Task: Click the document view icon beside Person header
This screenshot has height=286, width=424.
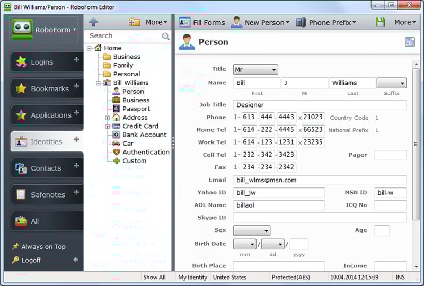Action: 410,42
